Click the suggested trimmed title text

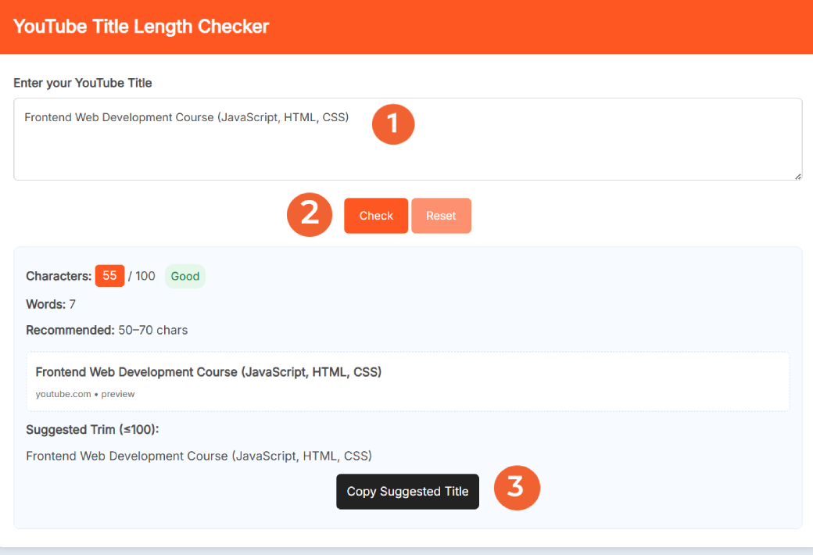[x=199, y=456]
